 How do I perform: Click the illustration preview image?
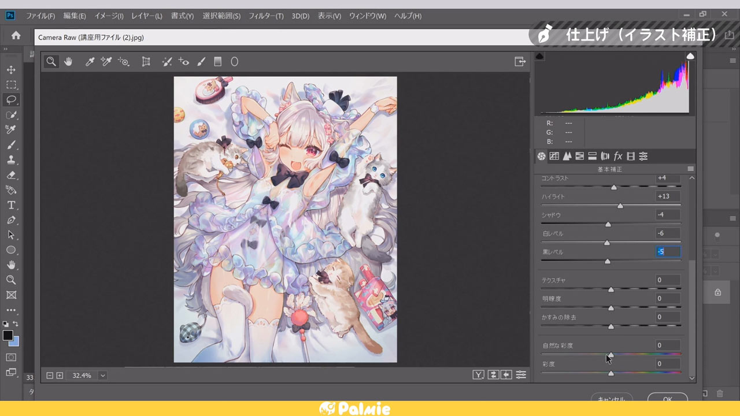(x=286, y=220)
